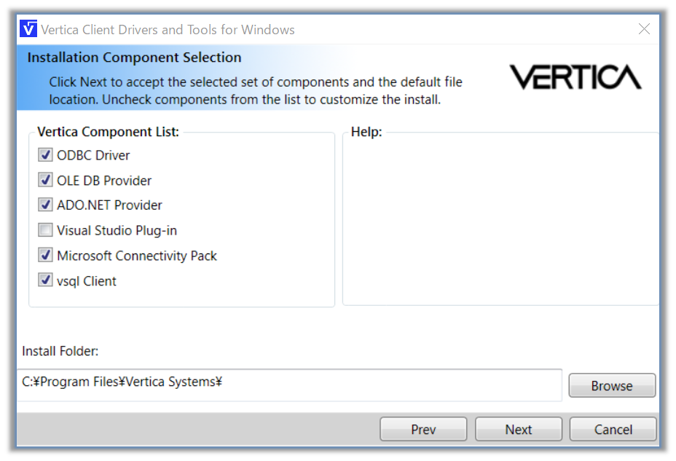676x461 pixels.
Task: Disable the ADO.NET Provider component
Action: 45,205
